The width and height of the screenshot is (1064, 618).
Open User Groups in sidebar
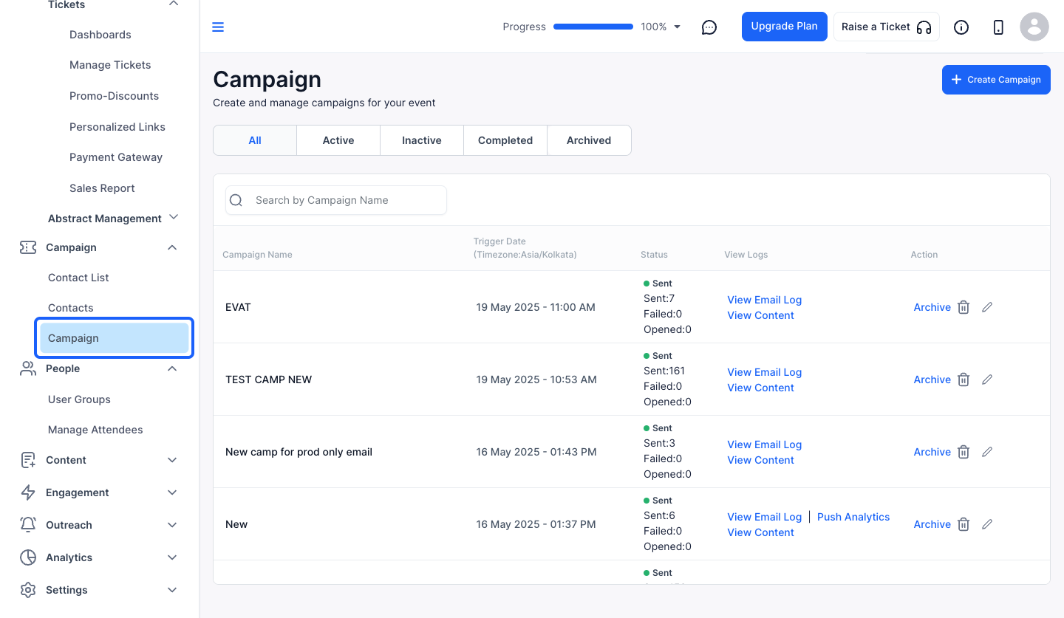(x=79, y=399)
